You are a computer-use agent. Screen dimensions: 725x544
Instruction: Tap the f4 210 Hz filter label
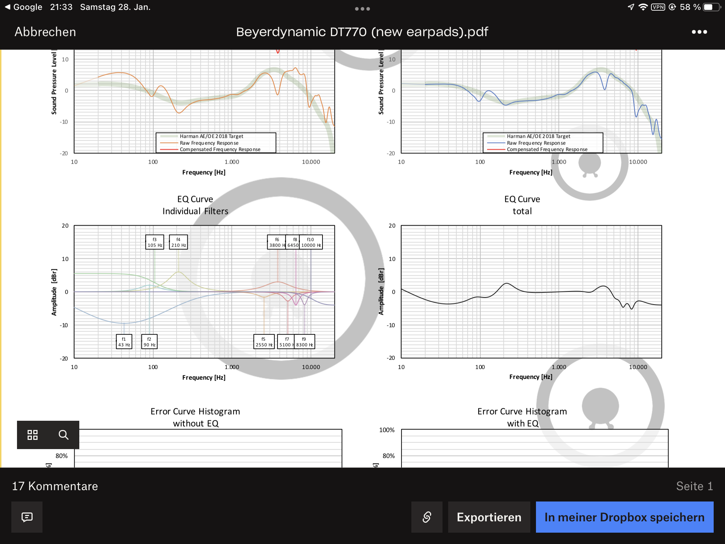tap(178, 242)
